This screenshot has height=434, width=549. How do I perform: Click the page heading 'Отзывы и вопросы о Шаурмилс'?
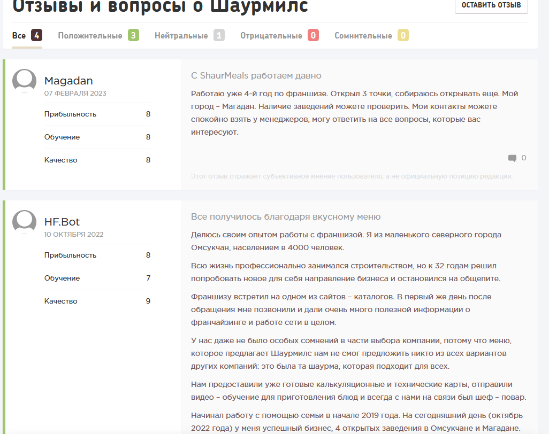click(161, 6)
